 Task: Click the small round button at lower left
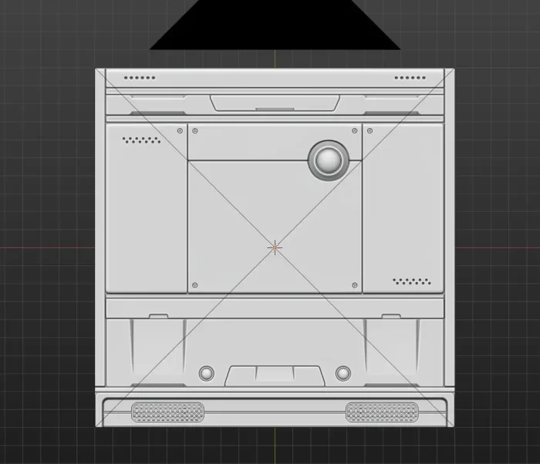[x=206, y=374]
